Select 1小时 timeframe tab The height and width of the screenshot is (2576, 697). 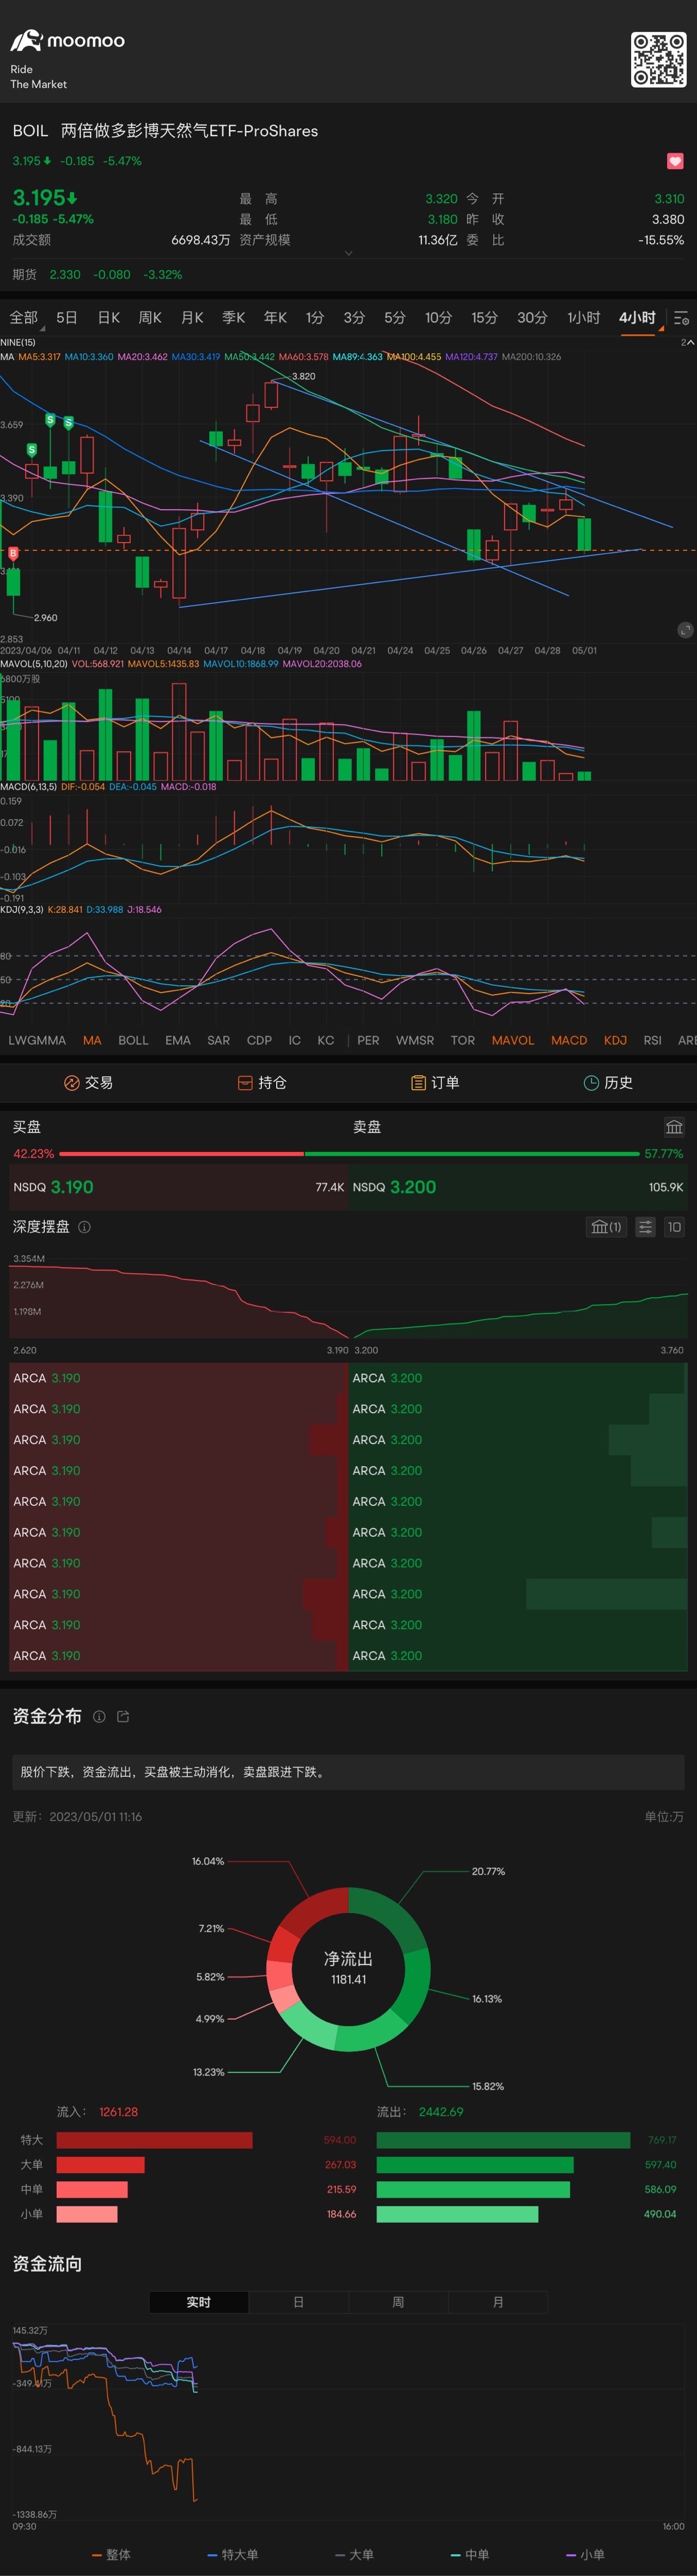tap(584, 318)
